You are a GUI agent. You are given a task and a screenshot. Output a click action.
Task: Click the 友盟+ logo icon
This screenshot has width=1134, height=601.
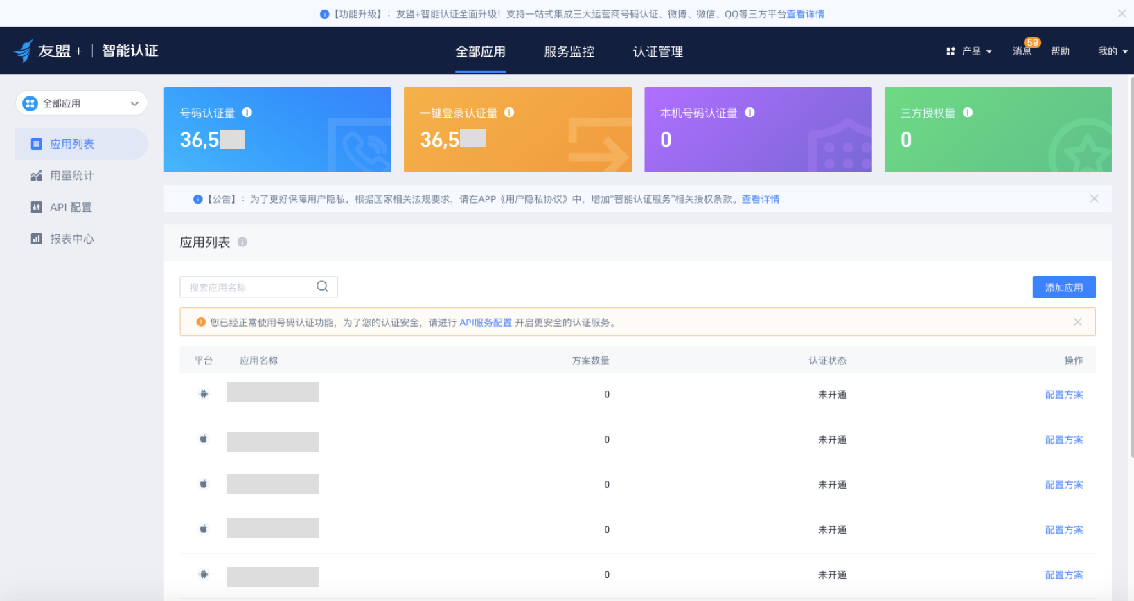coord(24,51)
